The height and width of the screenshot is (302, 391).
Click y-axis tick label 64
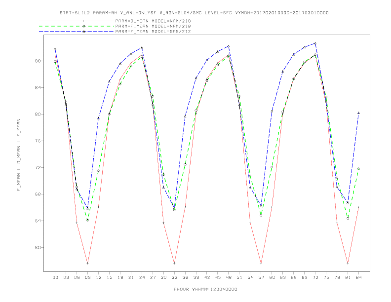(37, 221)
